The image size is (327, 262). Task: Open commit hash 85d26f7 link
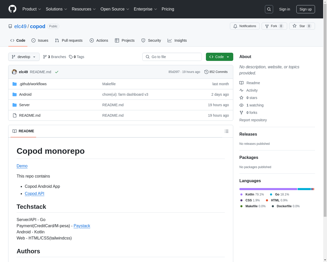[174, 72]
